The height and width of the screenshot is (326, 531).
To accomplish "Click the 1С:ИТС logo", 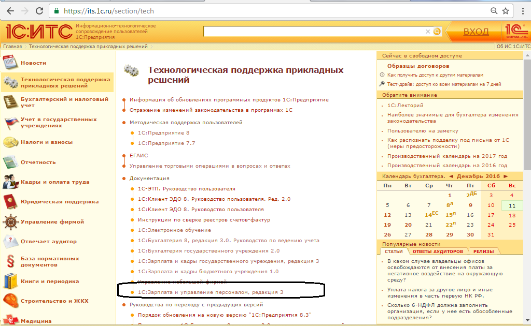I will click(39, 32).
